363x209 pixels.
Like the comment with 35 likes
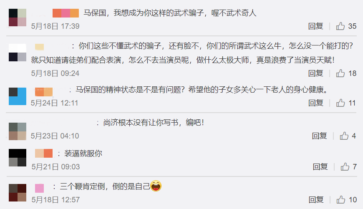[340, 26]
